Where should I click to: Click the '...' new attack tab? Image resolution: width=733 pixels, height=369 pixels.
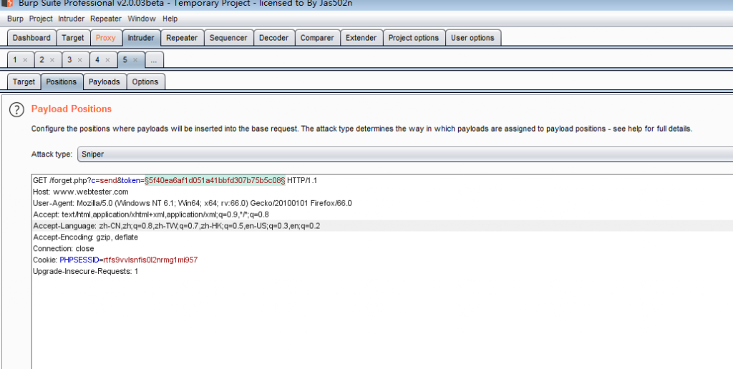(x=154, y=60)
